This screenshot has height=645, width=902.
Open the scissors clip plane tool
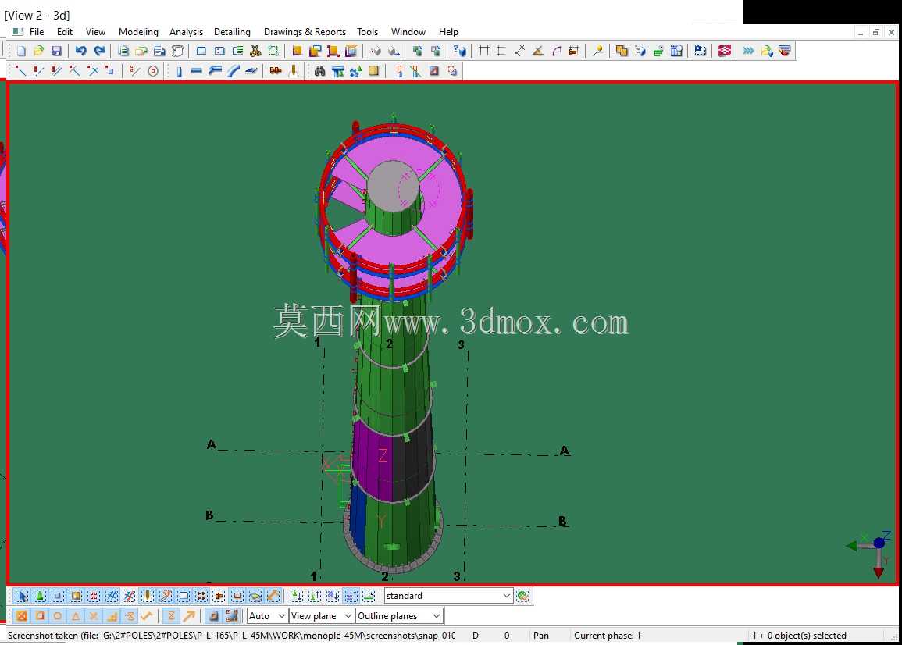pyautogui.click(x=255, y=52)
